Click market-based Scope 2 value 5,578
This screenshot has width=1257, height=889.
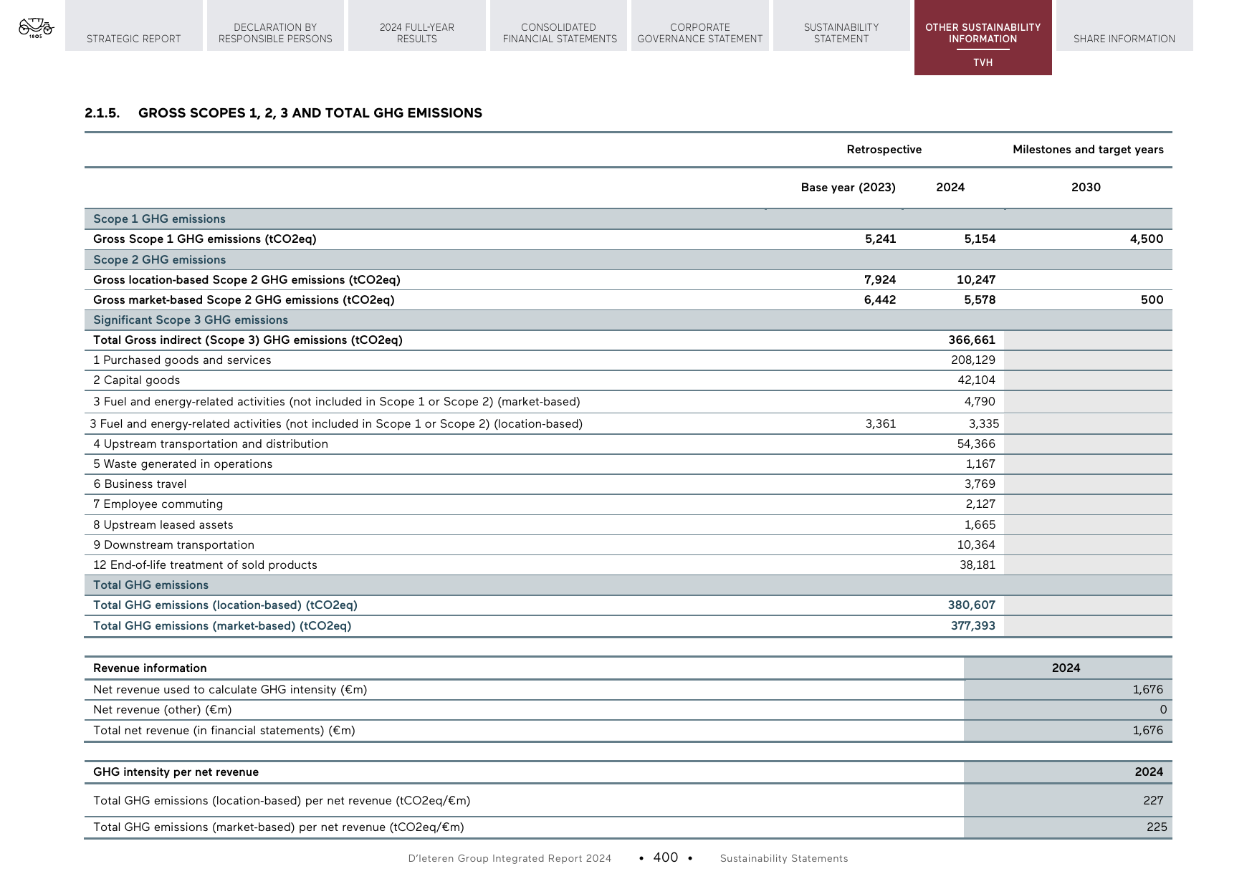[x=980, y=300]
